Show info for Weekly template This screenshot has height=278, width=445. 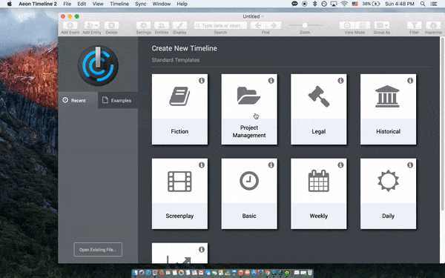[x=340, y=165]
